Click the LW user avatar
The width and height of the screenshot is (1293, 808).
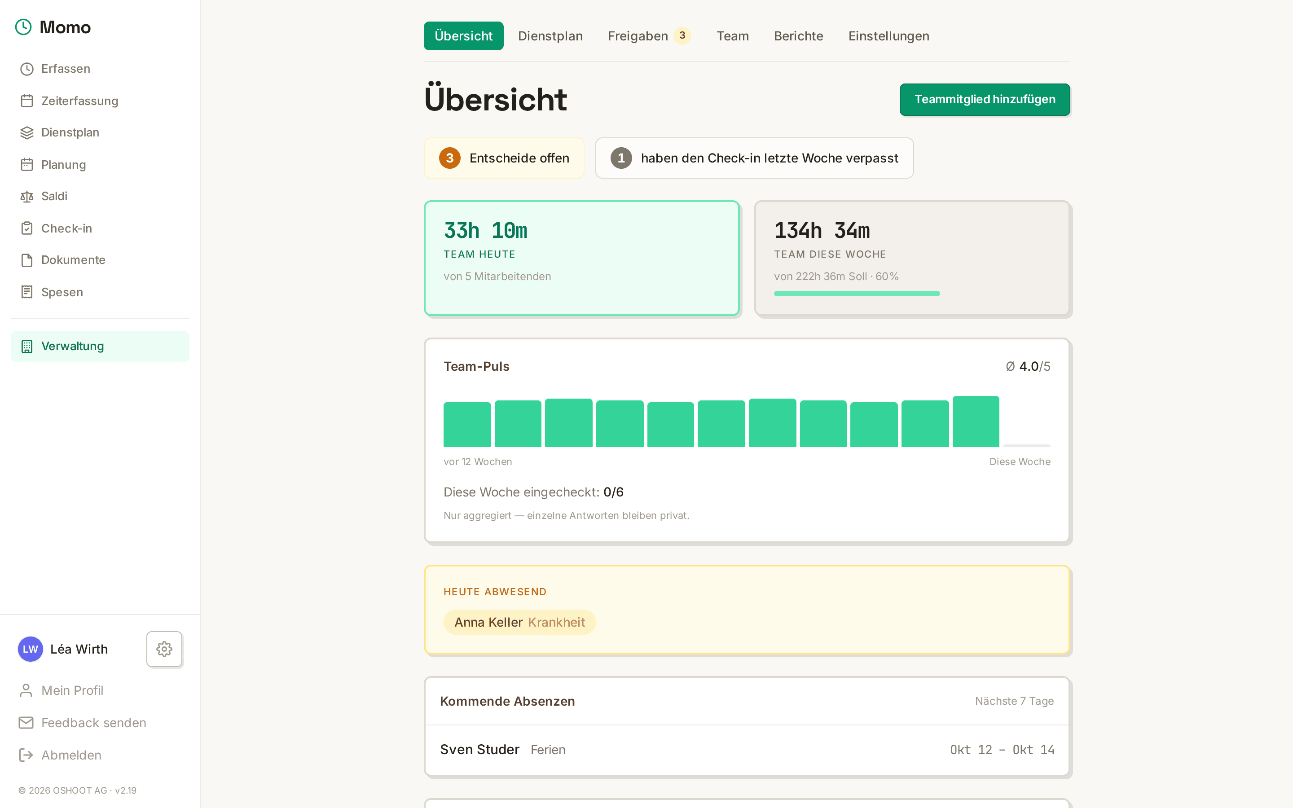tap(31, 649)
